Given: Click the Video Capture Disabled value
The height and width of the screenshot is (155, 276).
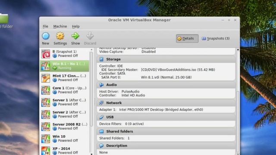Looking at the screenshot, I should (x=148, y=52).
